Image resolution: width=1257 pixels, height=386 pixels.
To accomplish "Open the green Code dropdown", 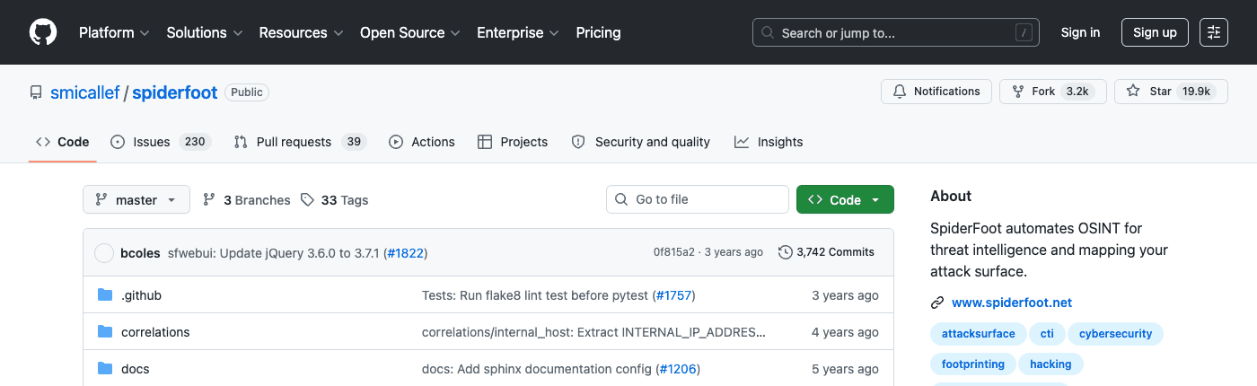I will [x=845, y=199].
